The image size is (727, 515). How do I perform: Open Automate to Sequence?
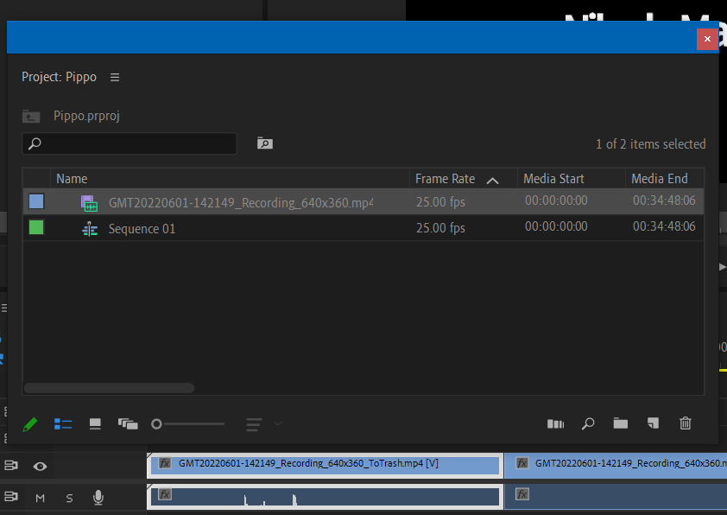coord(555,423)
